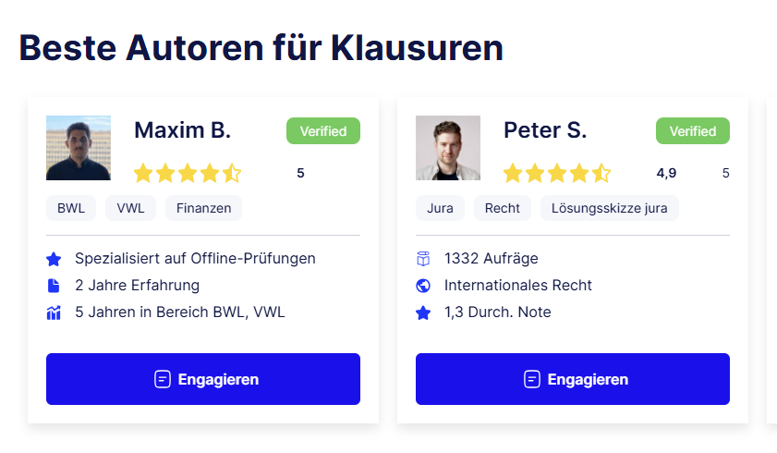Click the Verified badge on Maxim B.
Viewport: 777px width, 453px height.
(323, 131)
